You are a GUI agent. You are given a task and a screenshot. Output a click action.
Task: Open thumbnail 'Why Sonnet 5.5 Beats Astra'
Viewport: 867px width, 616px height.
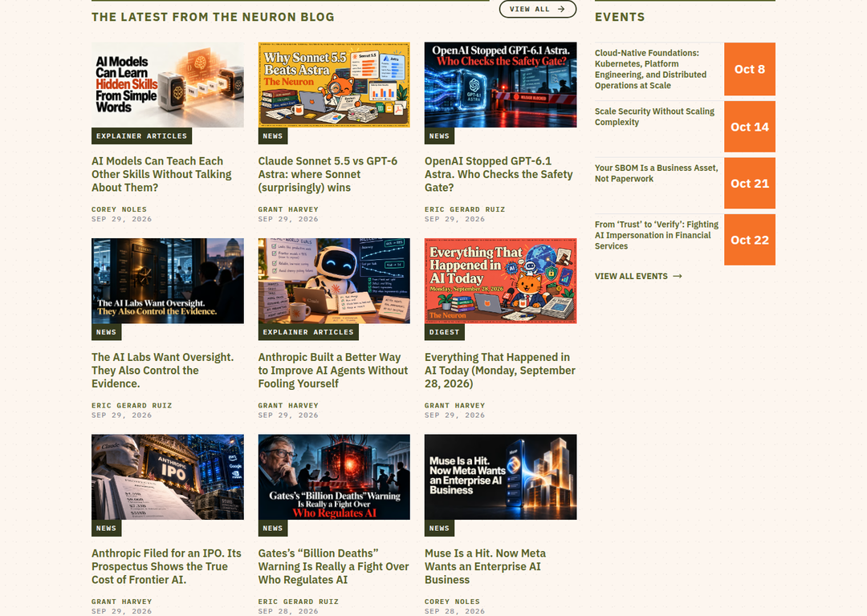(x=334, y=84)
